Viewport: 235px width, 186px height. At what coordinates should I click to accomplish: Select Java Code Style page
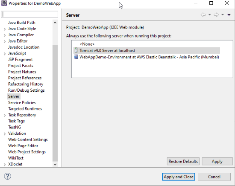pyautogui.click(x=22, y=29)
